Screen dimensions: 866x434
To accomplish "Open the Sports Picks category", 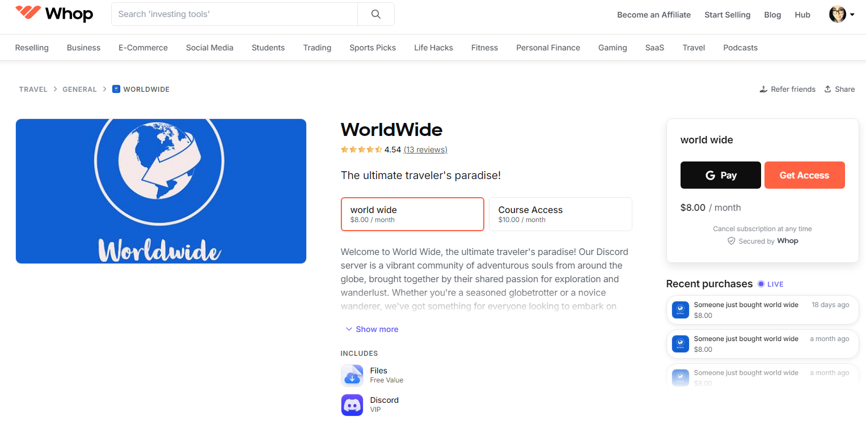I will pyautogui.click(x=373, y=48).
